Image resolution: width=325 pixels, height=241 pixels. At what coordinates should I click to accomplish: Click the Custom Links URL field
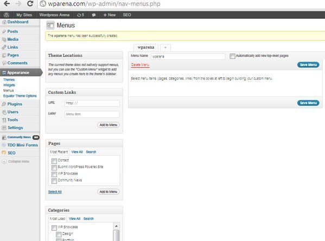[x=92, y=103]
